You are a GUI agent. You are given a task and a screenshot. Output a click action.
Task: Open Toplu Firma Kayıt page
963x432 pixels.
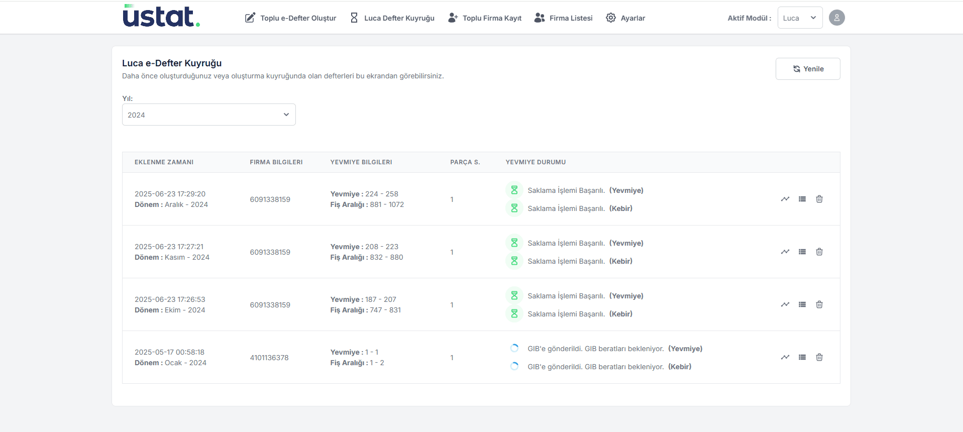[x=485, y=18]
